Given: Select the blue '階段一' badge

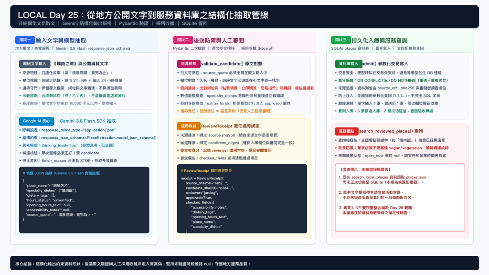Looking at the screenshot, I should coord(25,40).
